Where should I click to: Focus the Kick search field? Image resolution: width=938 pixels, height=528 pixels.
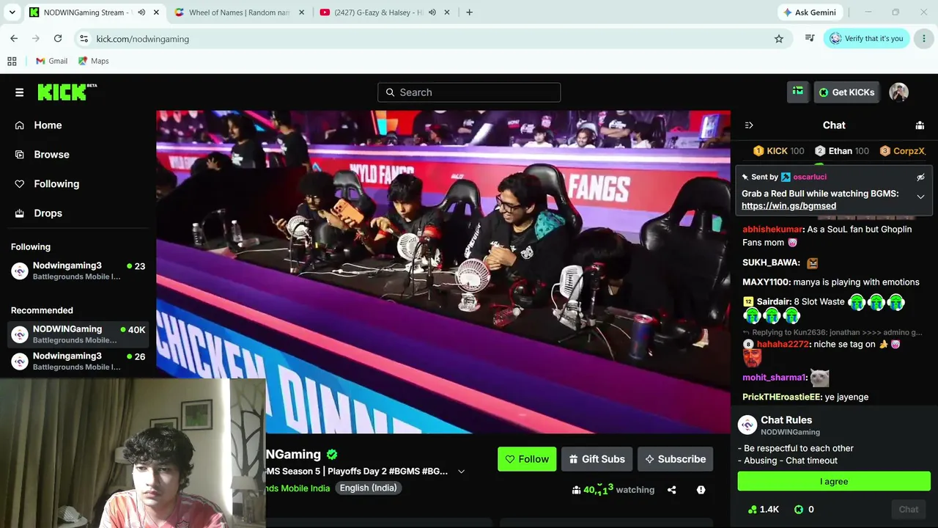click(x=469, y=92)
